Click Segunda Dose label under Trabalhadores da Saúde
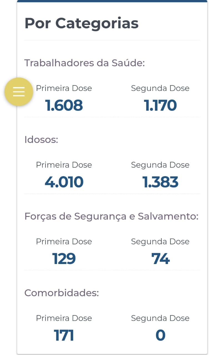The height and width of the screenshot is (355, 224). coord(160,88)
